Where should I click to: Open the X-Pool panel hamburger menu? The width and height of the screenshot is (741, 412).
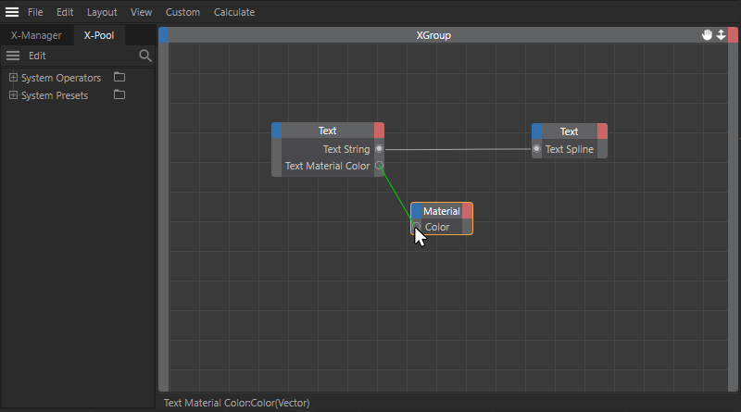(x=13, y=56)
